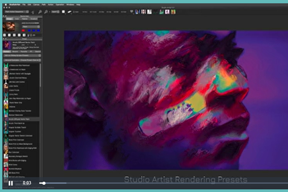The image size is (288, 192).
Task: Open the File menu
Action: (x=24, y=5)
